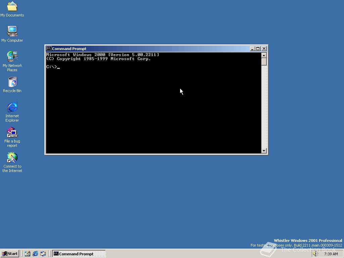Click the volume speaker tray icon
This screenshot has height=258, width=344.
pos(315,254)
